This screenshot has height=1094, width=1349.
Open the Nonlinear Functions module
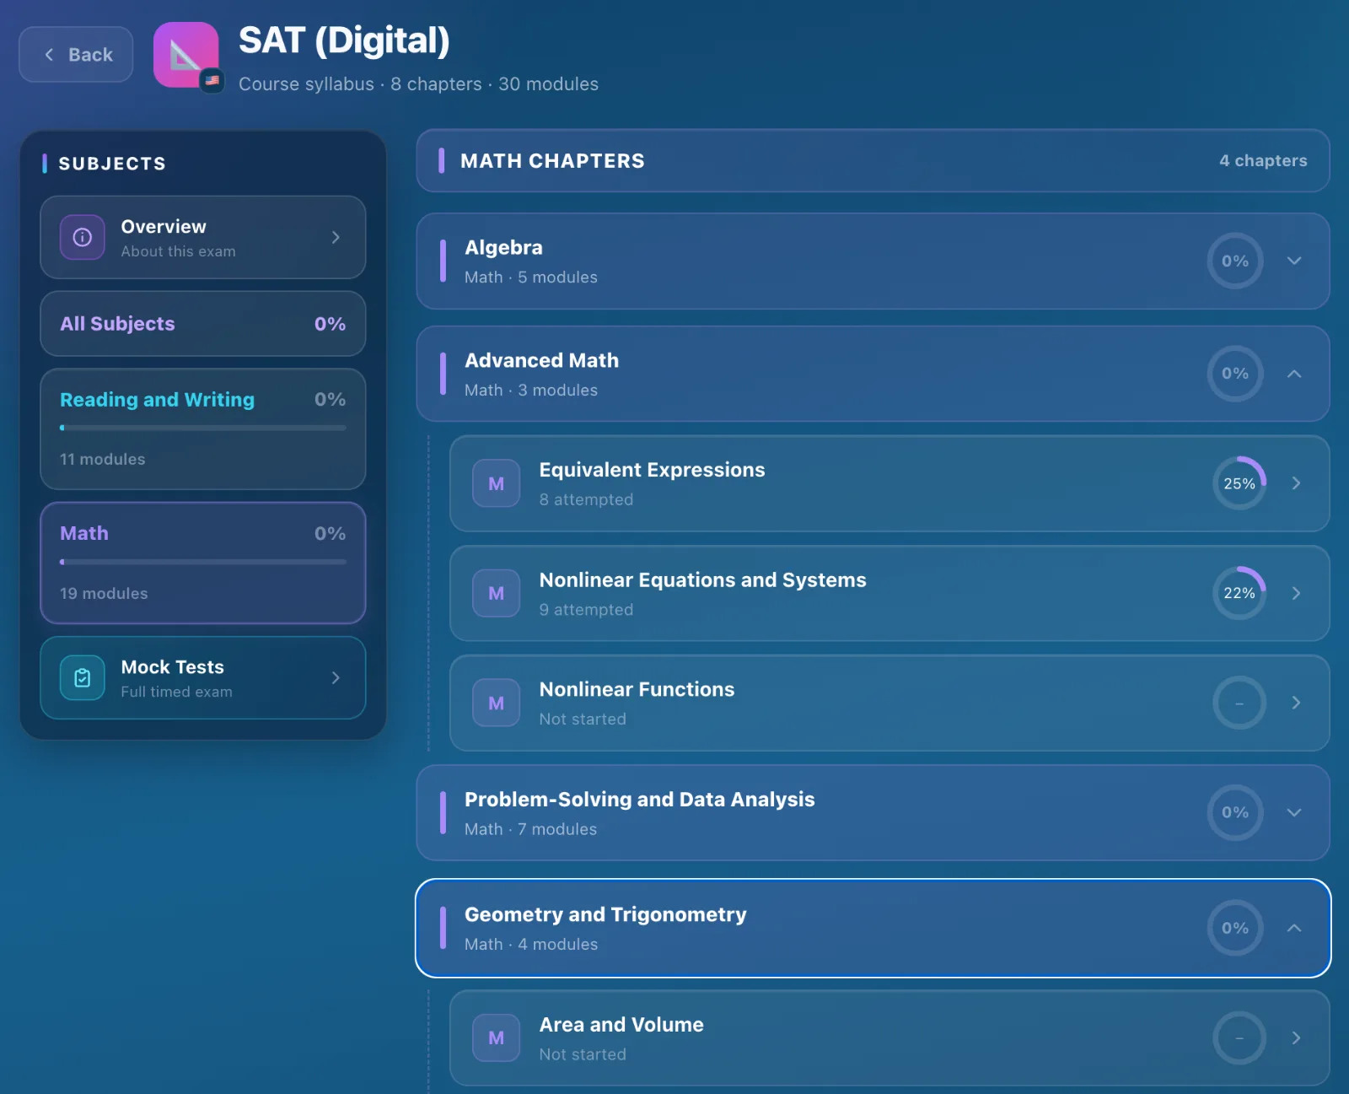click(x=889, y=703)
